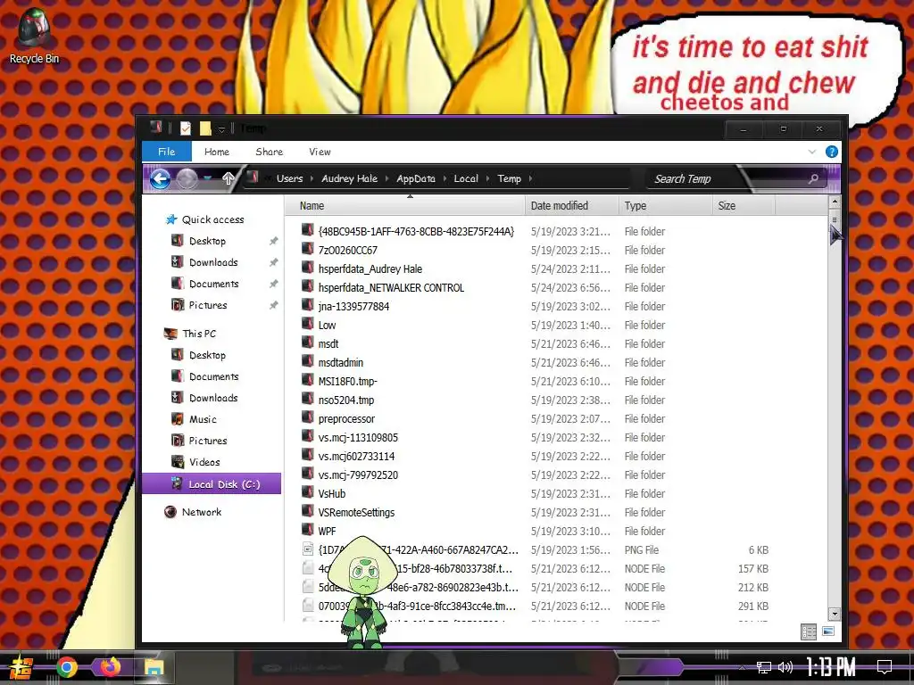Viewport: 914px width, 685px height.
Task: Open the Start menu button on taskbar
Action: (x=20, y=667)
